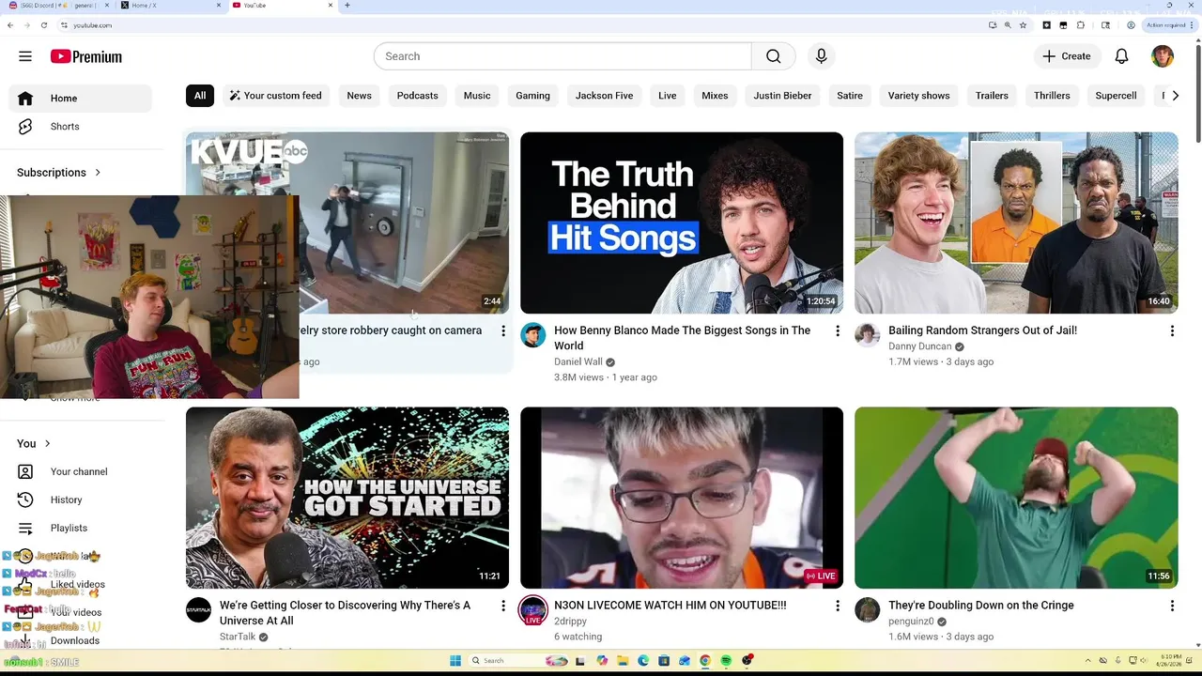
Task: Select the Music filter chip
Action: pyautogui.click(x=477, y=96)
